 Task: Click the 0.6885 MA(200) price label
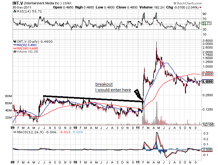207,75
